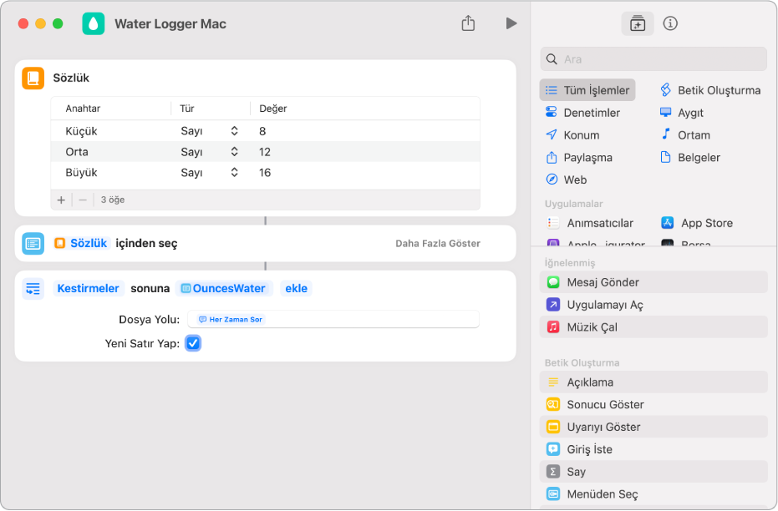This screenshot has height=511, width=778.
Task: Click the Paylaşma share icon
Action: tap(552, 157)
